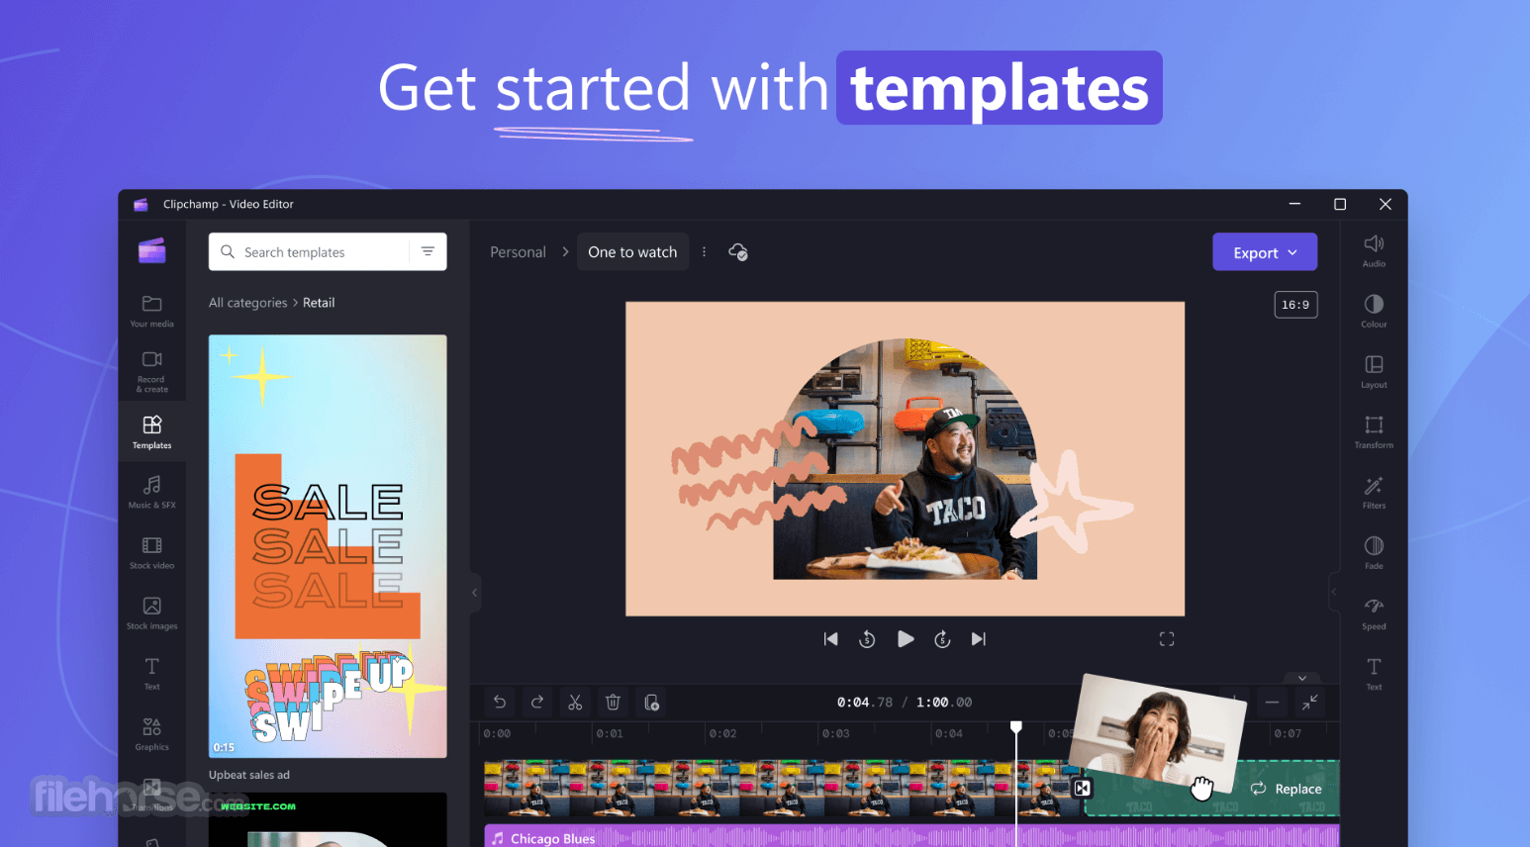Viewport: 1530px width, 847px height.
Task: Open the left sidebar Text panel
Action: (151, 673)
